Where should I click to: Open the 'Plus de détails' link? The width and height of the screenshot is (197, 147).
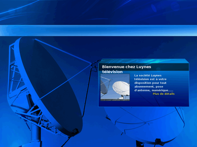coord(164,94)
